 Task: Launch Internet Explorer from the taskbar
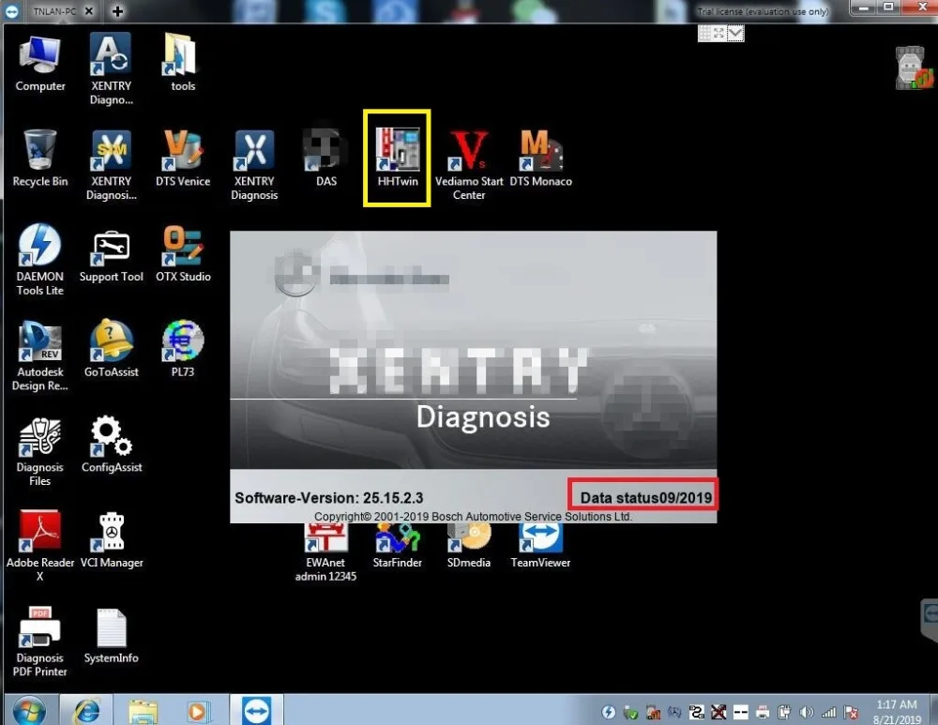[86, 711]
